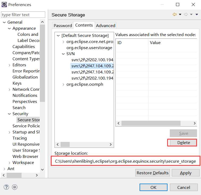Screen dimensions: 201x195
Task: Select Tracing preference
Action: 20,138
